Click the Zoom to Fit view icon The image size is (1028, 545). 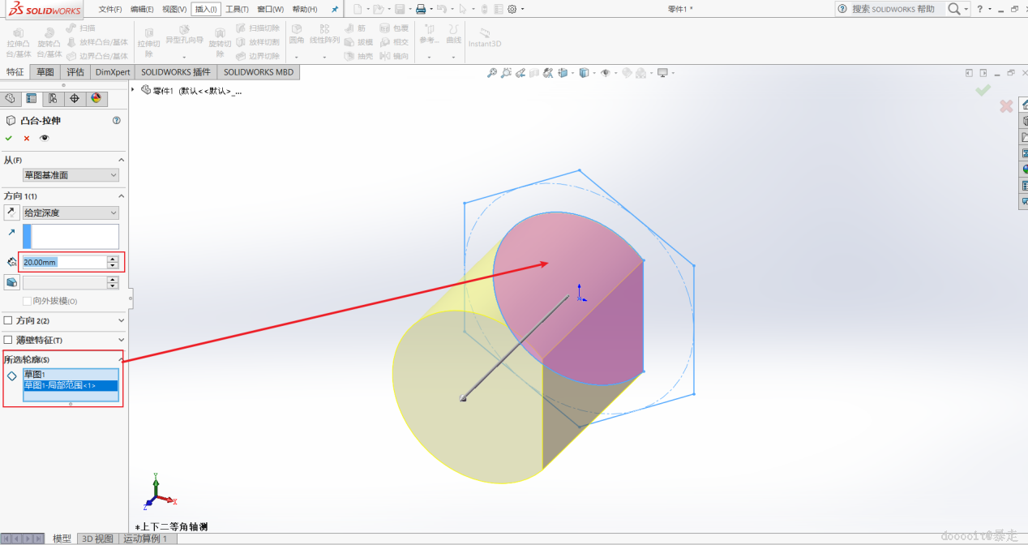(x=491, y=73)
